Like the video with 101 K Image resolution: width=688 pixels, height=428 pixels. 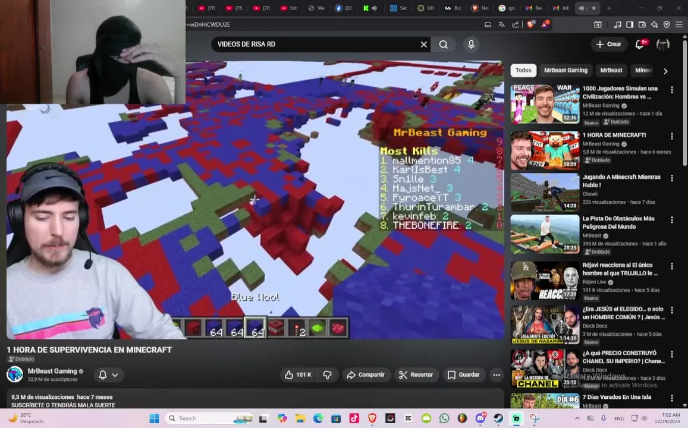[298, 375]
